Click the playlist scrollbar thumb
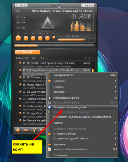The height and width of the screenshot is (162, 128). coord(93,70)
